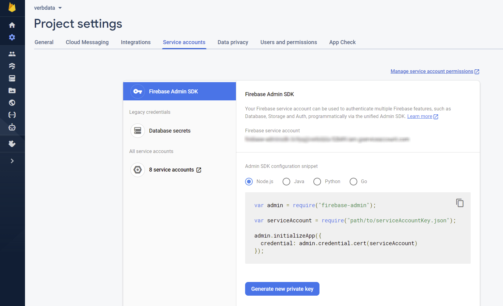Switch to the General tab
This screenshot has height=306, width=503.
click(x=44, y=42)
